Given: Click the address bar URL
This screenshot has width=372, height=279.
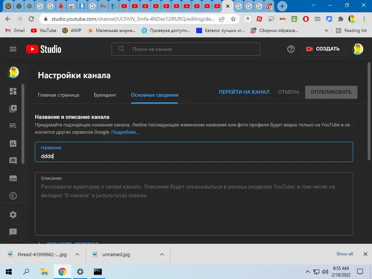Looking at the screenshot, I should (x=133, y=19).
